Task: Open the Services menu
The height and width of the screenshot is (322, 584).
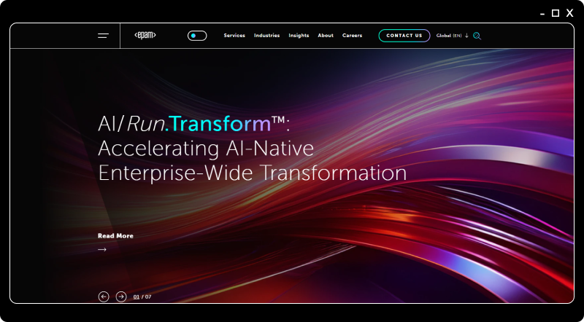Action: coord(234,36)
